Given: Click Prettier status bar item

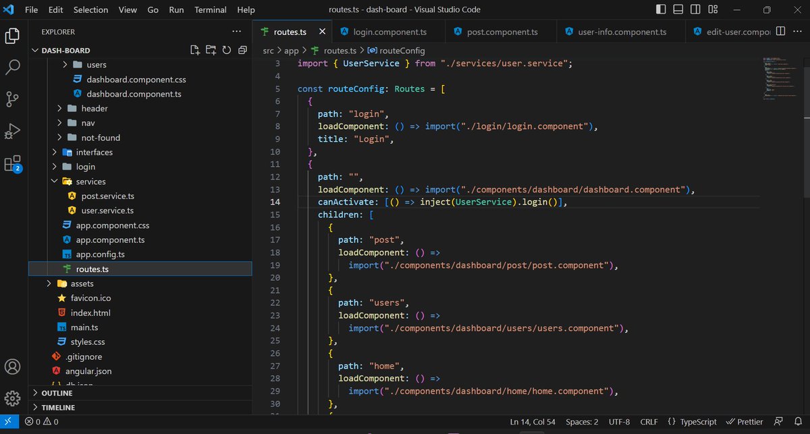Looking at the screenshot, I should 745,422.
